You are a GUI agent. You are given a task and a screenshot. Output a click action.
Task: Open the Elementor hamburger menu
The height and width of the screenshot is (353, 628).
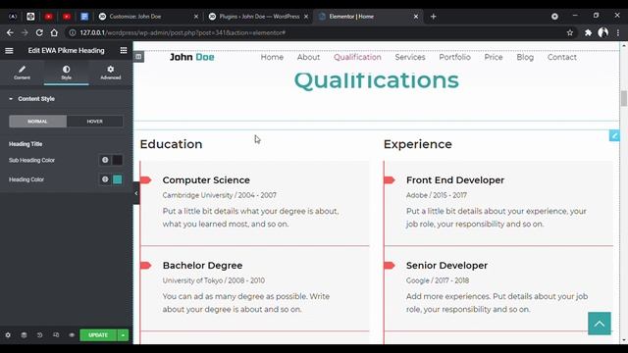(9, 50)
